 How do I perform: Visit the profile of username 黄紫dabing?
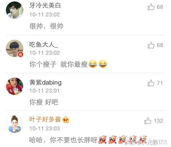coord(45,83)
